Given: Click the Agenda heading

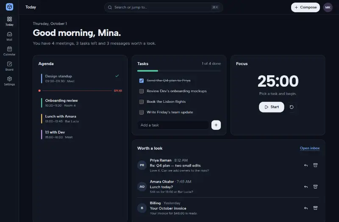Looking at the screenshot, I should tap(46, 64).
